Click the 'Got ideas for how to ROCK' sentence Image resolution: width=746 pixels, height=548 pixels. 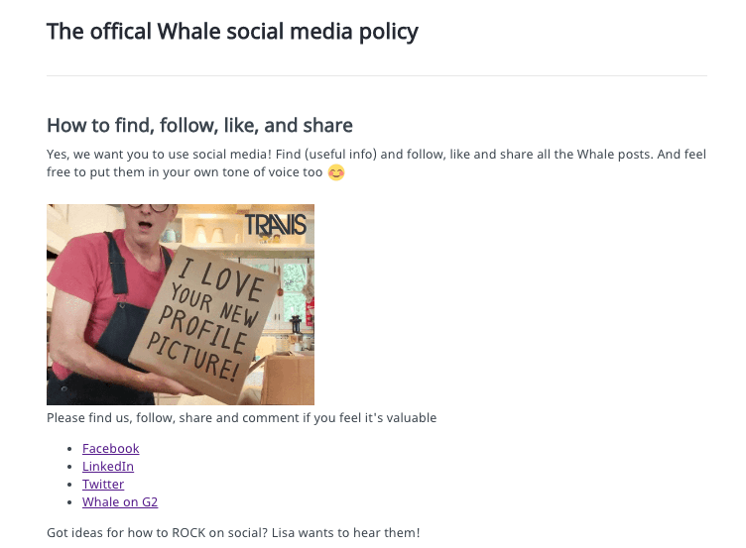(233, 533)
